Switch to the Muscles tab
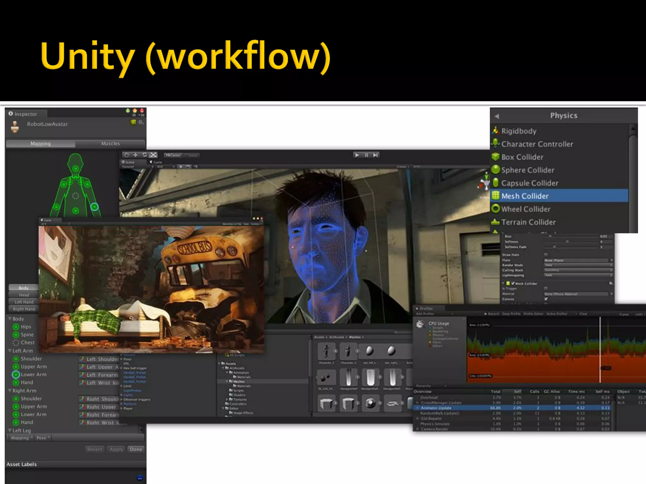Screen dimensions: 646x484 pos(110,143)
